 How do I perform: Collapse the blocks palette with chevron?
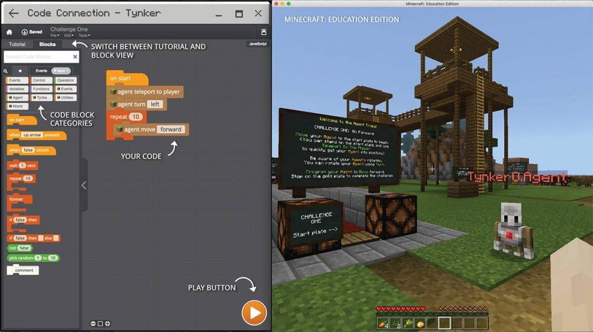coord(84,186)
